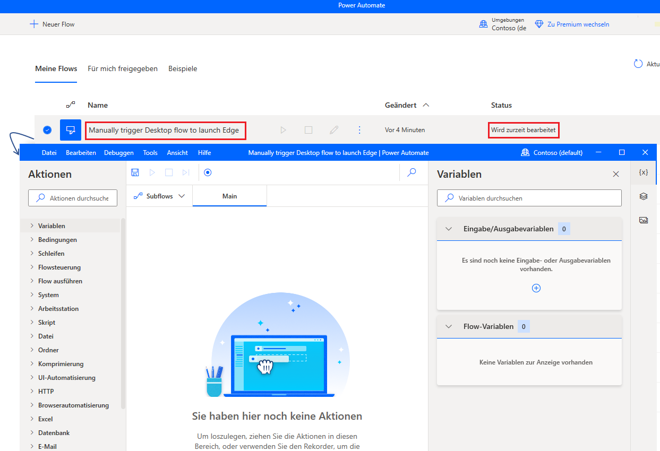This screenshot has height=451, width=660.
Task: Open the Hilfe menu
Action: 204,153
